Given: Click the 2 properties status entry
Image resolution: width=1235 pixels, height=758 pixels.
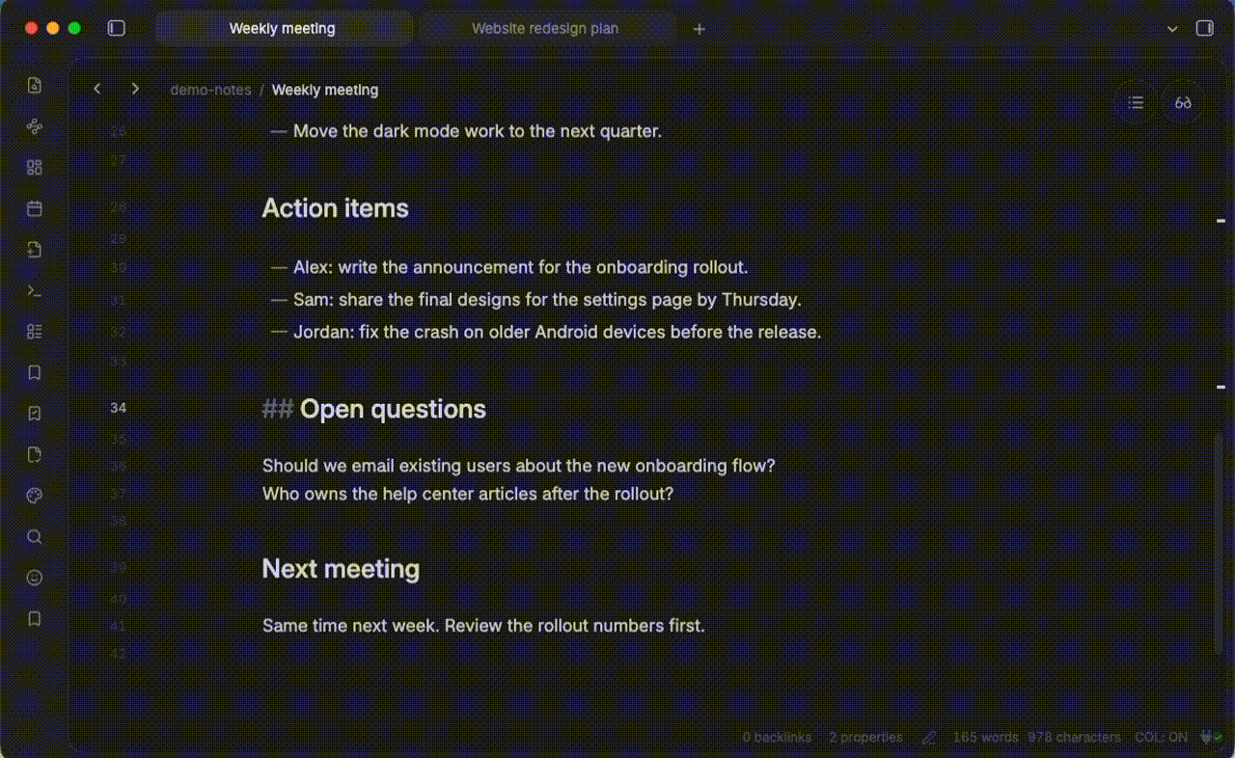Looking at the screenshot, I should pyautogui.click(x=865, y=737).
